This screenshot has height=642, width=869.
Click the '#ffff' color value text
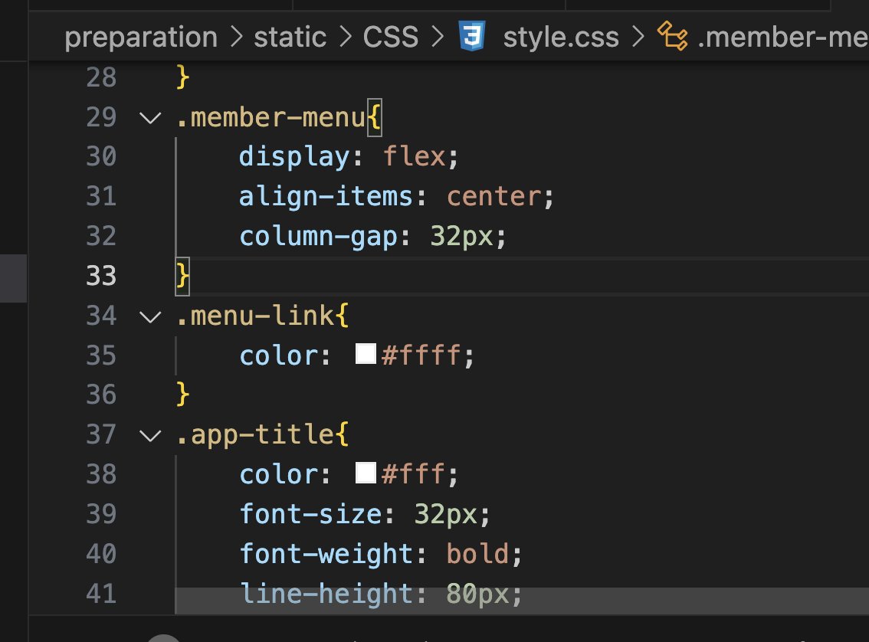[421, 355]
